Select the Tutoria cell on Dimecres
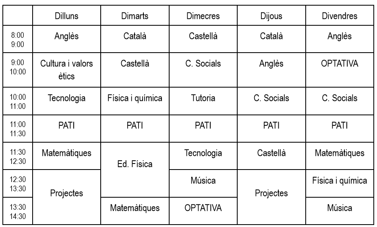 coord(203,98)
